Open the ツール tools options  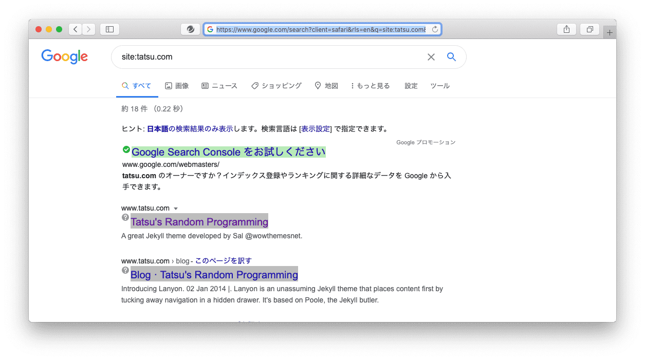tap(440, 86)
